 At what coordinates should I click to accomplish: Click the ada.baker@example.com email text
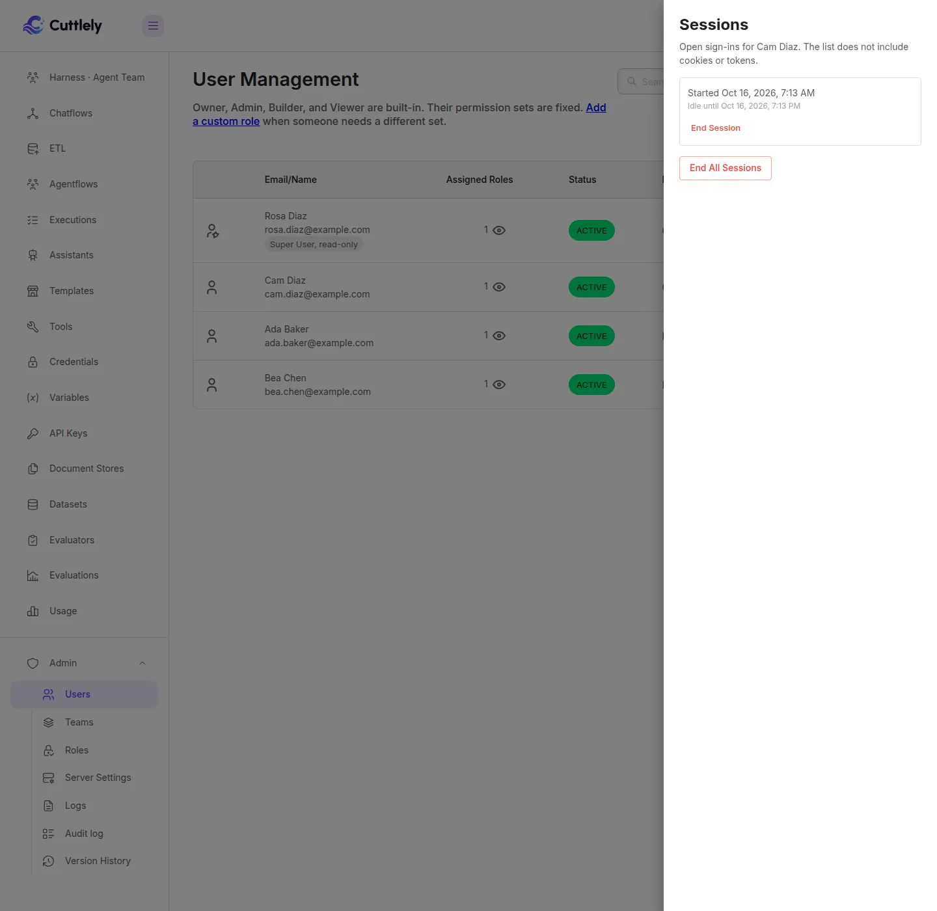(x=319, y=343)
